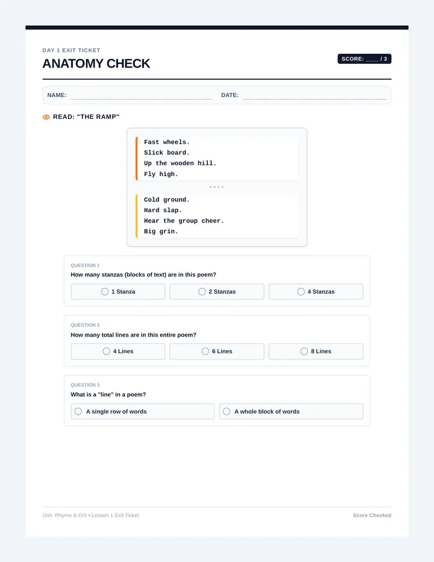434x562 pixels.
Task: Select the 1 Stanza radio option
Action: tap(118, 292)
